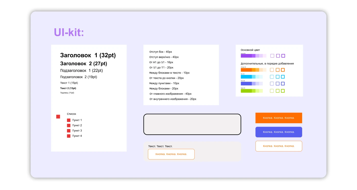This screenshot has width=357, height=190.
Task: Click the caption 'Подпись (11pt)'
Action: click(67, 93)
